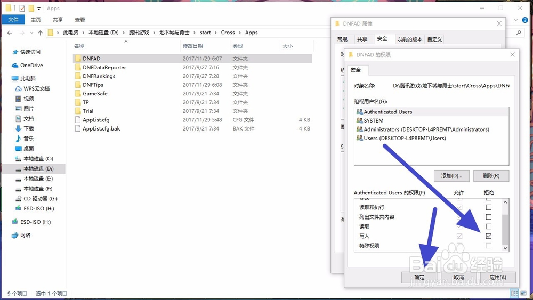This screenshot has height=300, width=533.
Task: Open 快速访问 in the sidebar
Action: coord(27,52)
